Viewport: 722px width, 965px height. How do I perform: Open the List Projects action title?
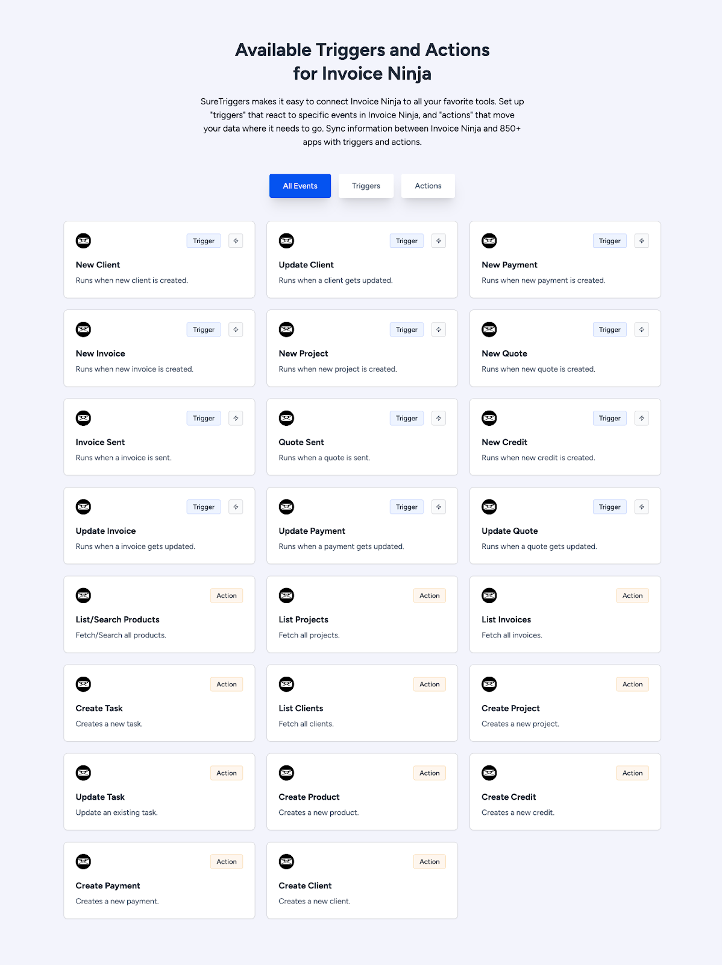point(303,619)
